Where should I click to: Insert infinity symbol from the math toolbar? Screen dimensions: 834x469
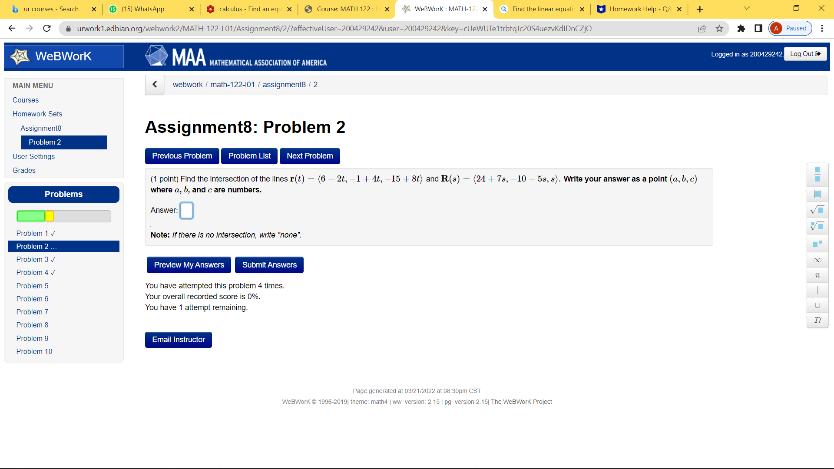[817, 260]
